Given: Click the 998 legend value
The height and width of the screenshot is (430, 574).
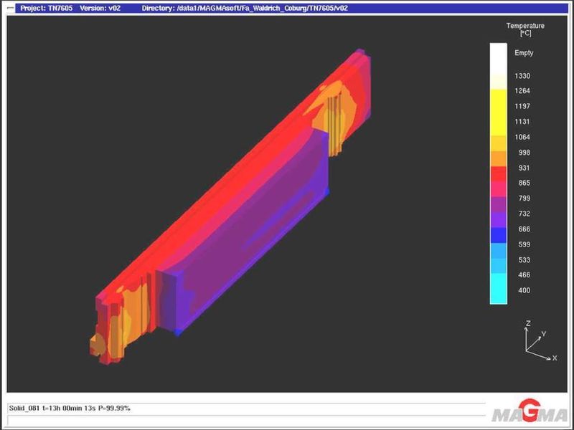Looking at the screenshot, I should click(x=524, y=153).
